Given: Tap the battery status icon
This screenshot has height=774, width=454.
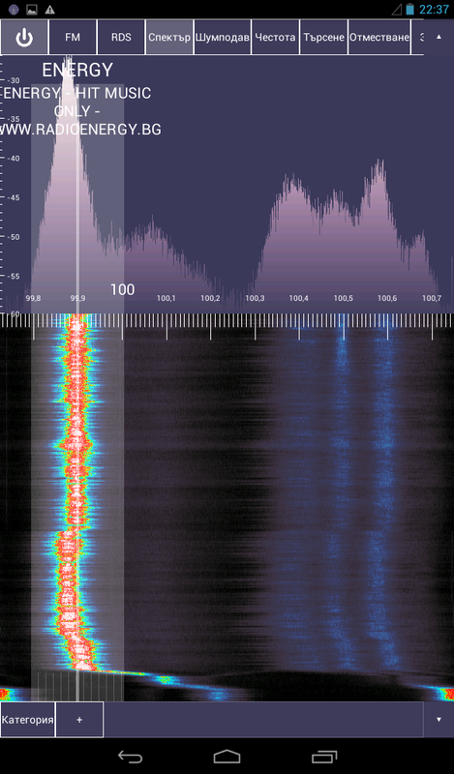Looking at the screenshot, I should (x=410, y=10).
